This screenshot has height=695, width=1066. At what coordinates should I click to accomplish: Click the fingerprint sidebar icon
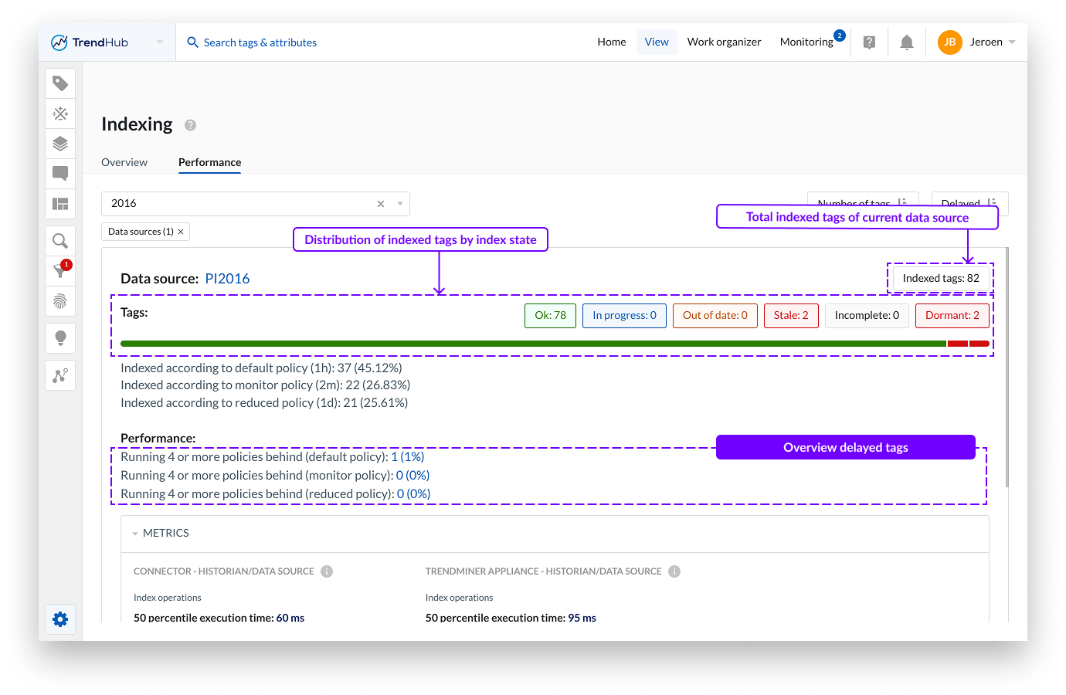[x=60, y=301]
